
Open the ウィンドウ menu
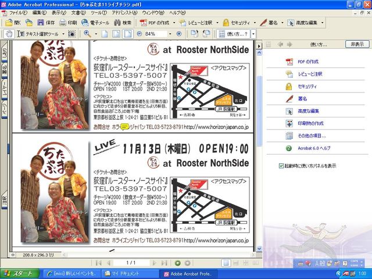coord(153,13)
